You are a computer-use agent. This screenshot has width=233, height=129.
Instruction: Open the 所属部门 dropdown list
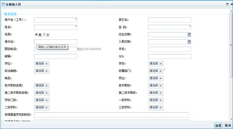[x=155, y=71]
